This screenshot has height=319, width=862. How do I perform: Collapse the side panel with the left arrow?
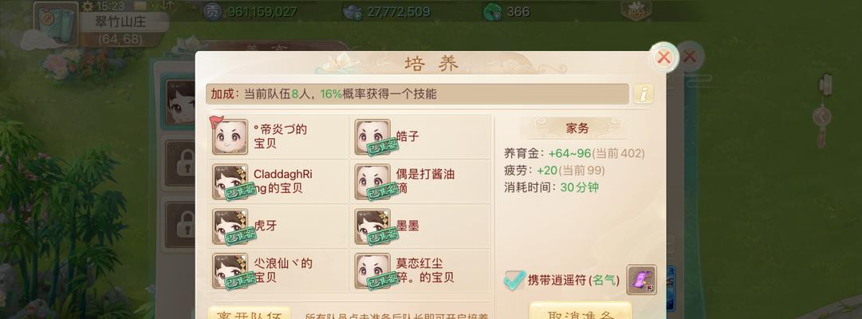pyautogui.click(x=822, y=116)
